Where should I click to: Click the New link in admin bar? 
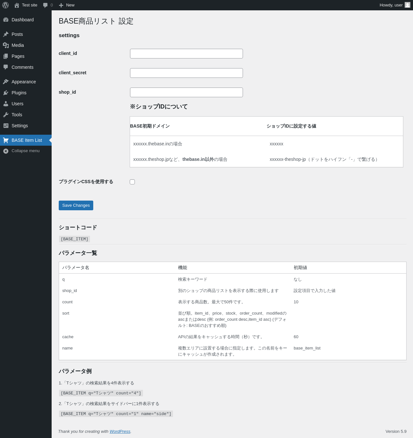point(66,5)
